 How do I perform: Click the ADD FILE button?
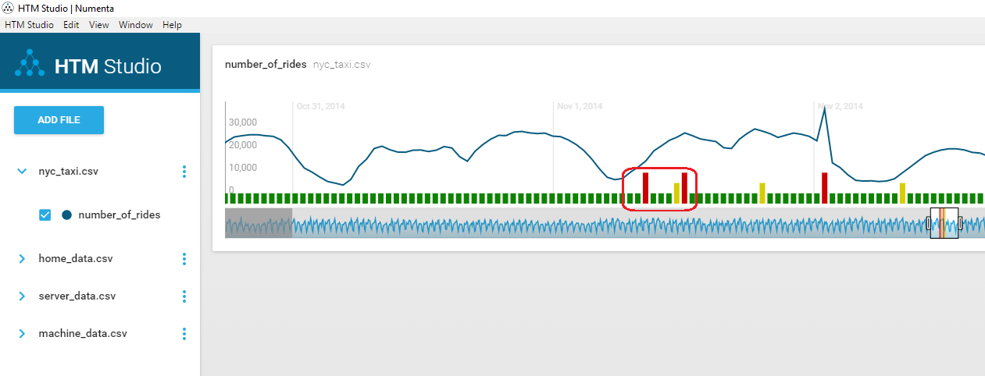[x=59, y=120]
